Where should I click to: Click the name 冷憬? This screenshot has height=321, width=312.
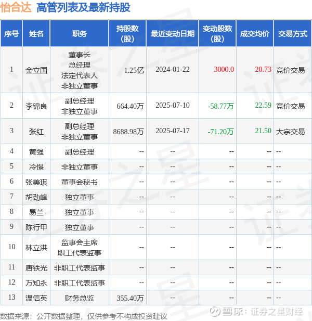[x=36, y=167]
